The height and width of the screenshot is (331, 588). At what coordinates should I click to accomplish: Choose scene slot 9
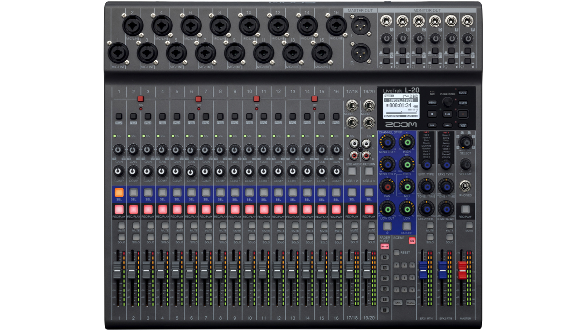pos(412,290)
